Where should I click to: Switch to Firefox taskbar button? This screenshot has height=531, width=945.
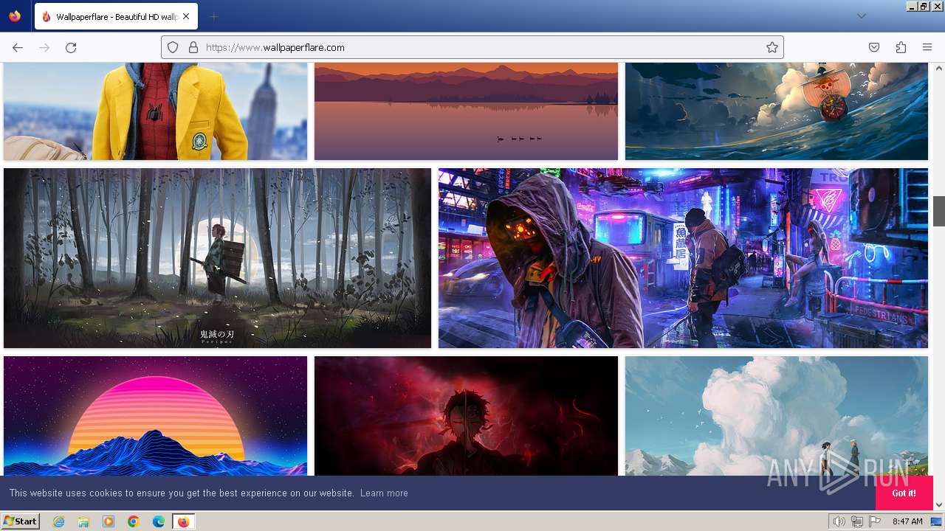click(x=183, y=521)
